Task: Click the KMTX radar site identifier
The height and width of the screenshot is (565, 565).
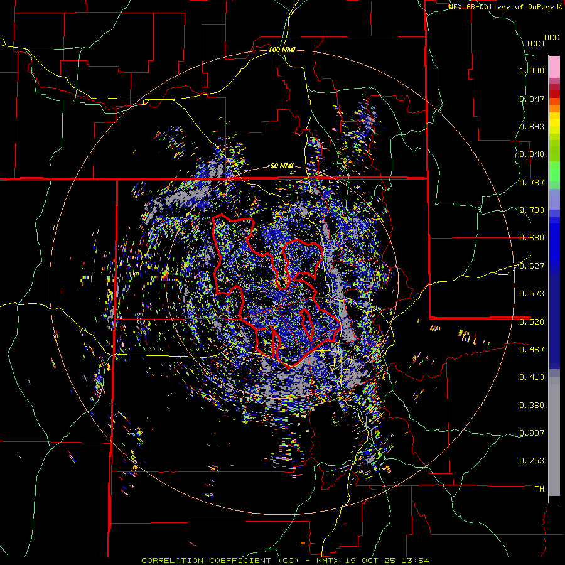Action: [x=328, y=561]
